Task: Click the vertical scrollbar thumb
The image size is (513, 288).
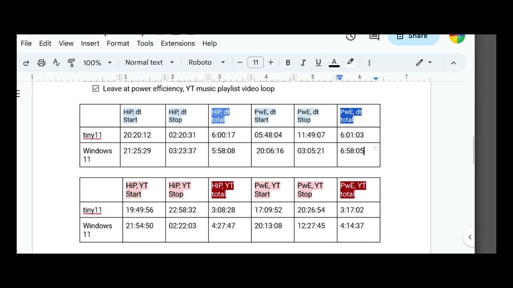Action: (x=473, y=150)
